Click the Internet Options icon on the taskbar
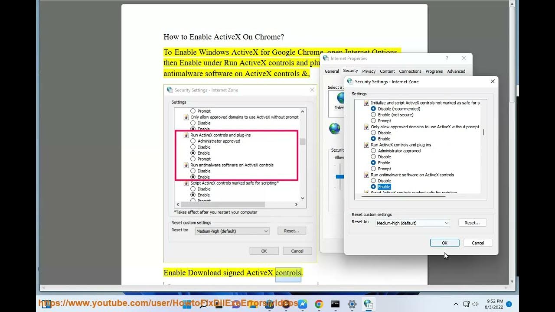 pos(369,304)
